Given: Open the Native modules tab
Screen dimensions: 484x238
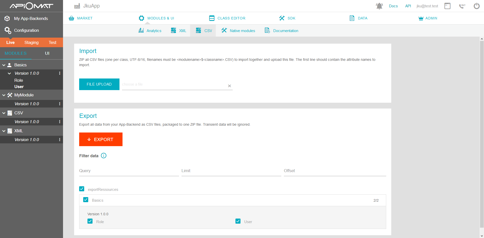Looking at the screenshot, I should (x=238, y=31).
